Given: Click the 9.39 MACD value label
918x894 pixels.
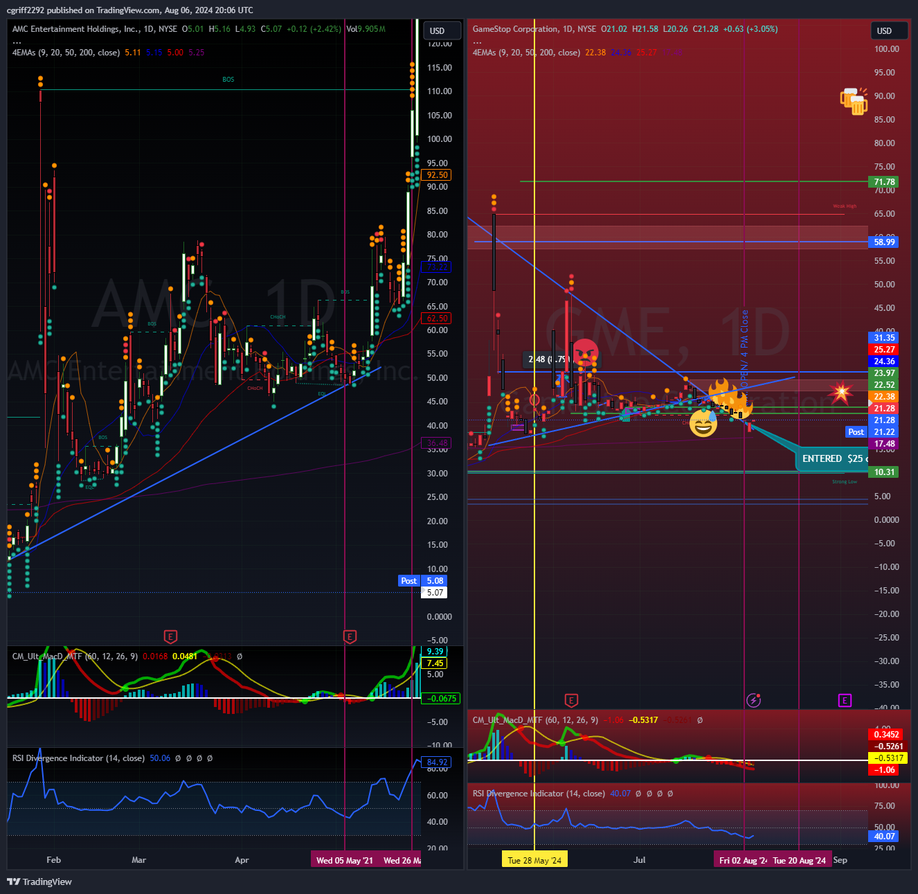Looking at the screenshot, I should pos(435,652).
